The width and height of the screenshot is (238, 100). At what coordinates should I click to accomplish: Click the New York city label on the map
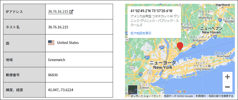coord(163,67)
